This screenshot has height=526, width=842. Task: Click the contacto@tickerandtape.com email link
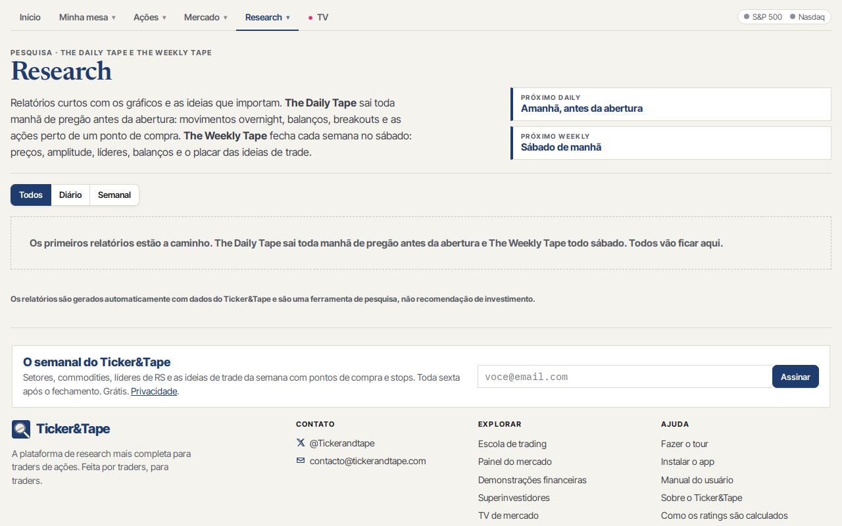pos(368,461)
